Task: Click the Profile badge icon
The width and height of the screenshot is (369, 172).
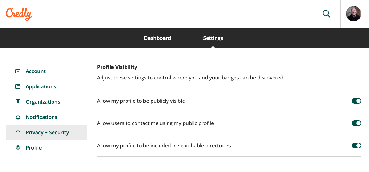Action: click(18, 148)
